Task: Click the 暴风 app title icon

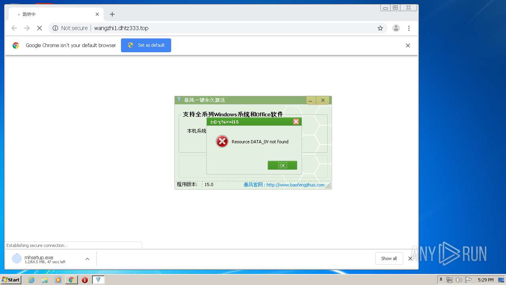Action: coord(179,100)
